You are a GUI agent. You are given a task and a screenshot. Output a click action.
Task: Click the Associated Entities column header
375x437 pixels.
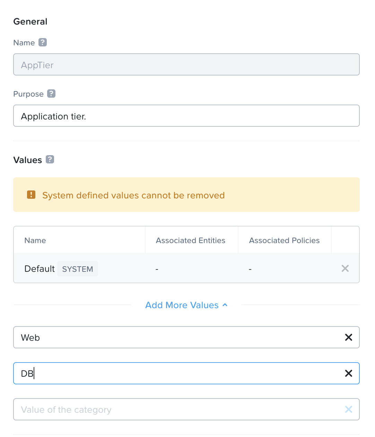tap(190, 240)
